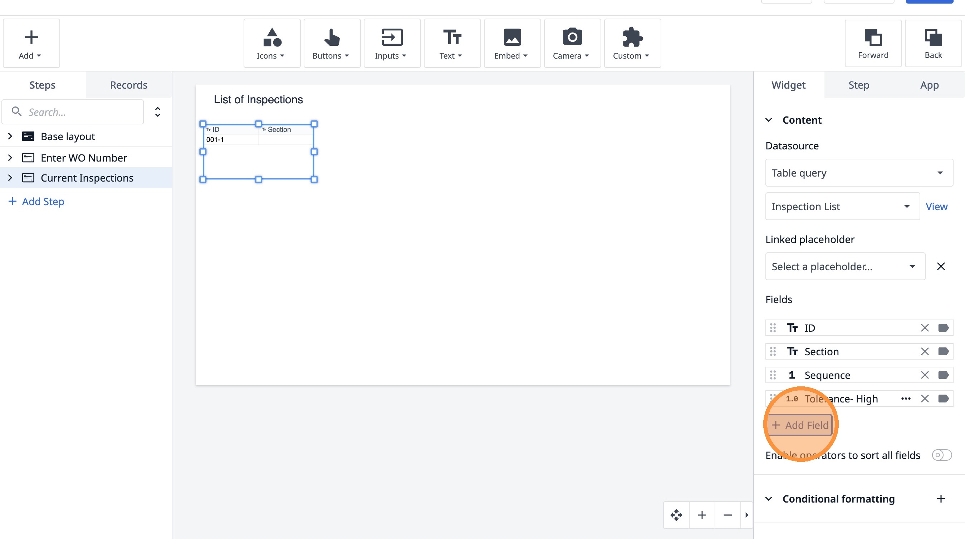Collapse the Content section
Viewport: 965px width, 539px height.
coord(769,120)
